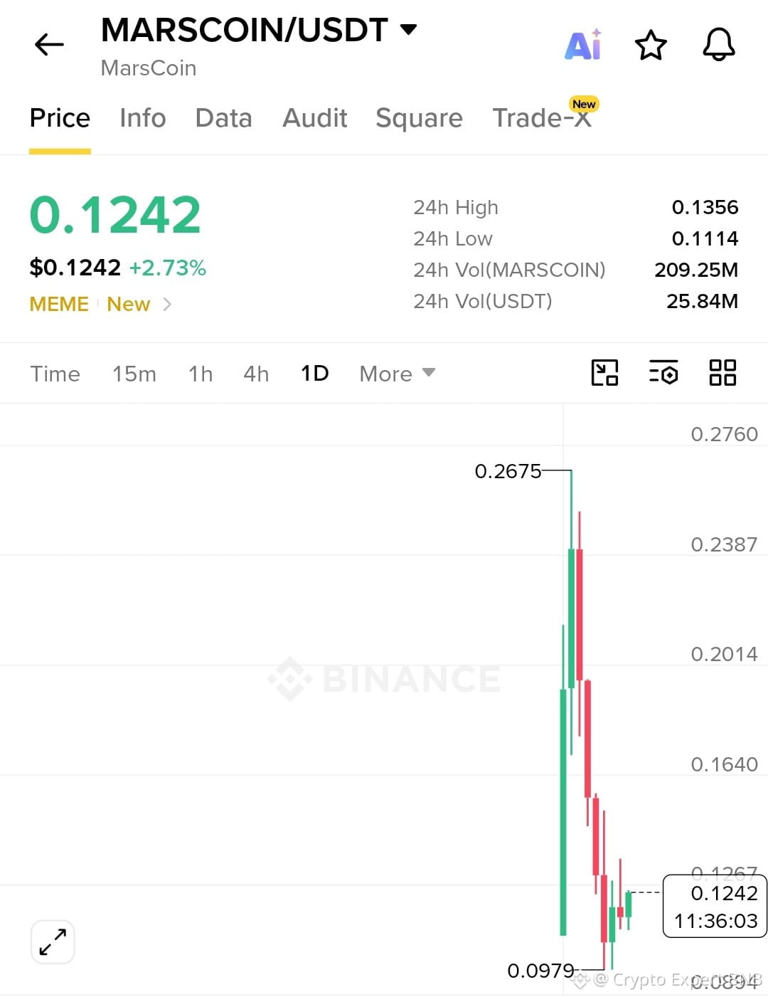Select the 1h chart interval
This screenshot has width=768, height=997.
point(201,374)
